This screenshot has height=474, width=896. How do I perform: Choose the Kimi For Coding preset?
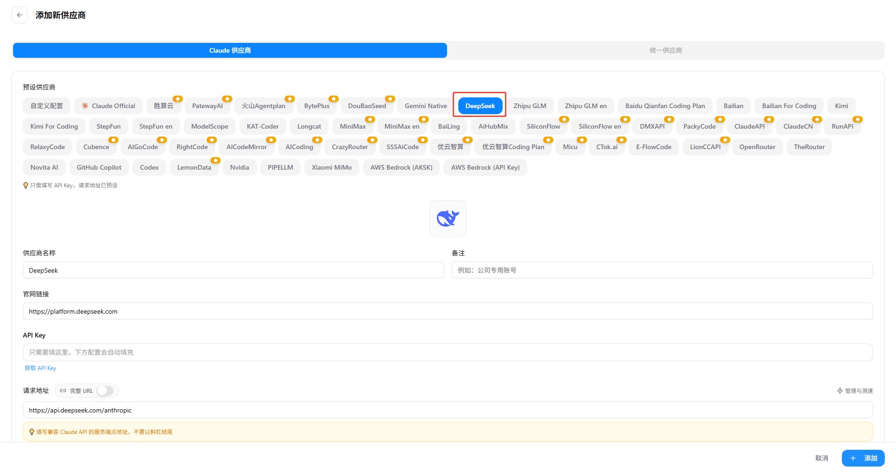tap(54, 126)
